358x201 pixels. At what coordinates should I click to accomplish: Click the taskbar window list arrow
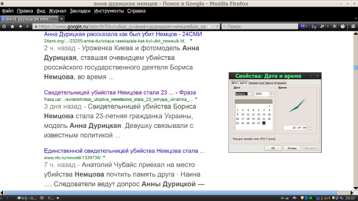pyautogui.click(x=58, y=198)
